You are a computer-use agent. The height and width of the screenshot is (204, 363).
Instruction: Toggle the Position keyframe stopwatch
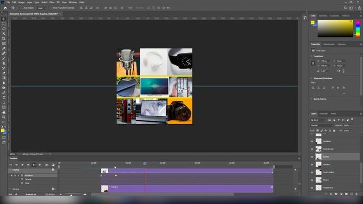click(x=22, y=176)
